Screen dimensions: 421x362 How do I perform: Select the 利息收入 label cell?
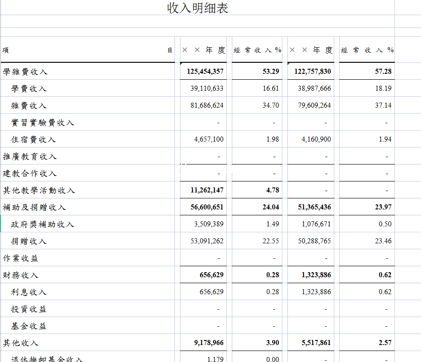(29, 292)
